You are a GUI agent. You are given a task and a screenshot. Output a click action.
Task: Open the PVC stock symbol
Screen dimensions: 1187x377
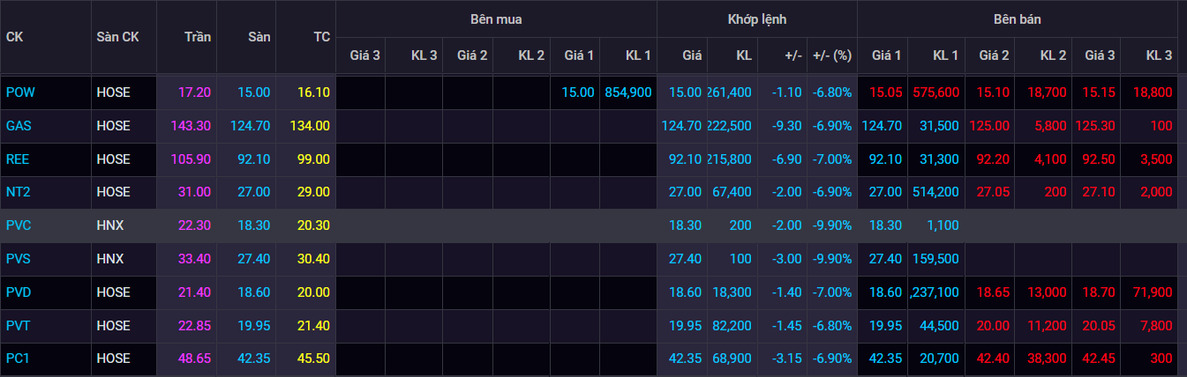[19, 225]
